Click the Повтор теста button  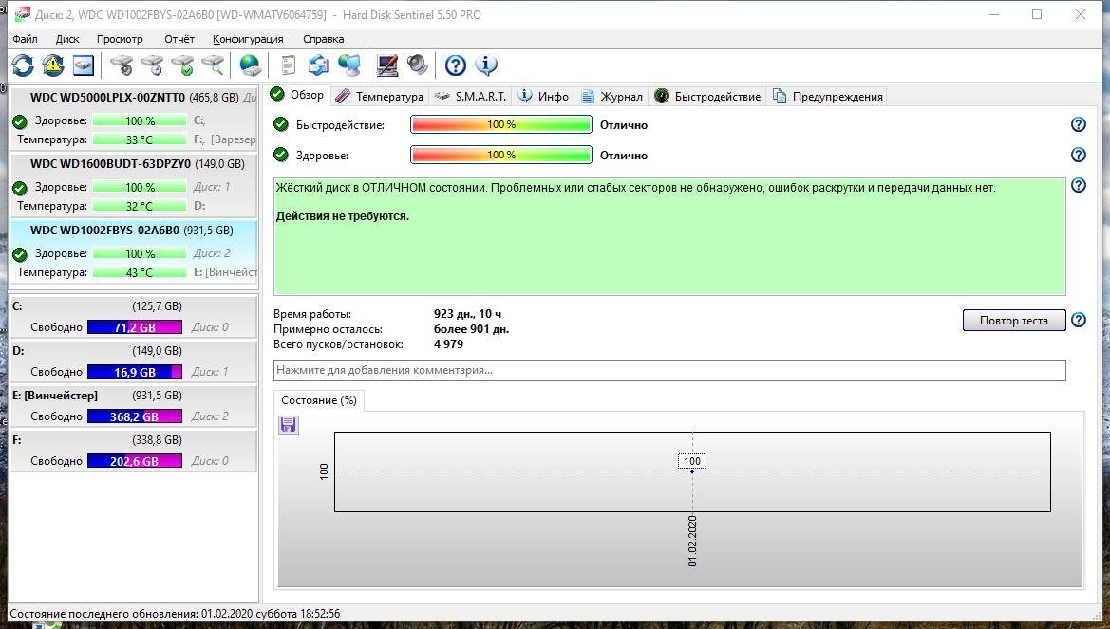click(1014, 321)
